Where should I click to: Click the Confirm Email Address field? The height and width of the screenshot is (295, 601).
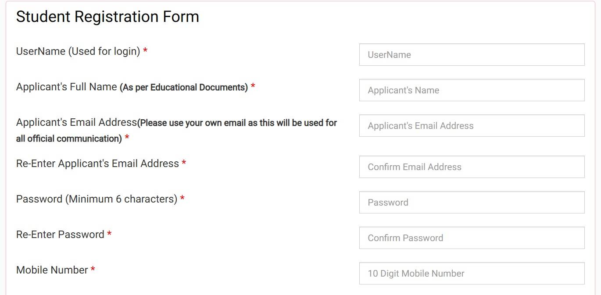(x=472, y=167)
